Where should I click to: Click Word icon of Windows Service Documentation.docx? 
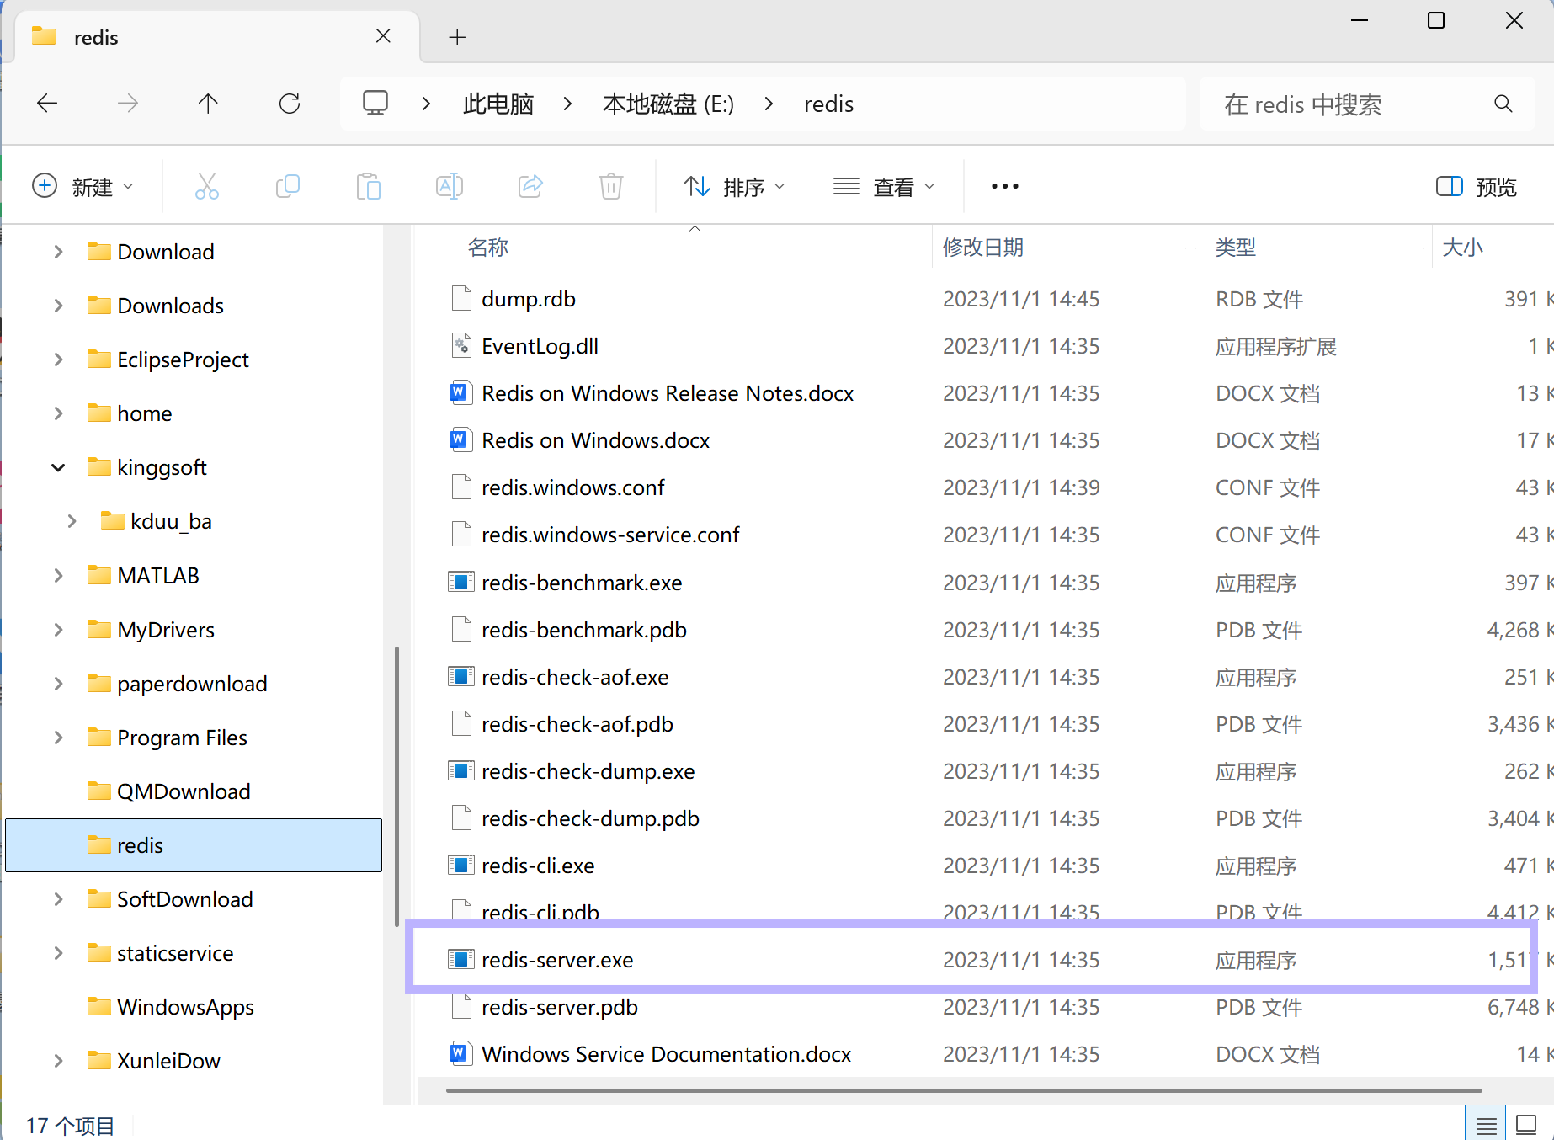(x=460, y=1053)
